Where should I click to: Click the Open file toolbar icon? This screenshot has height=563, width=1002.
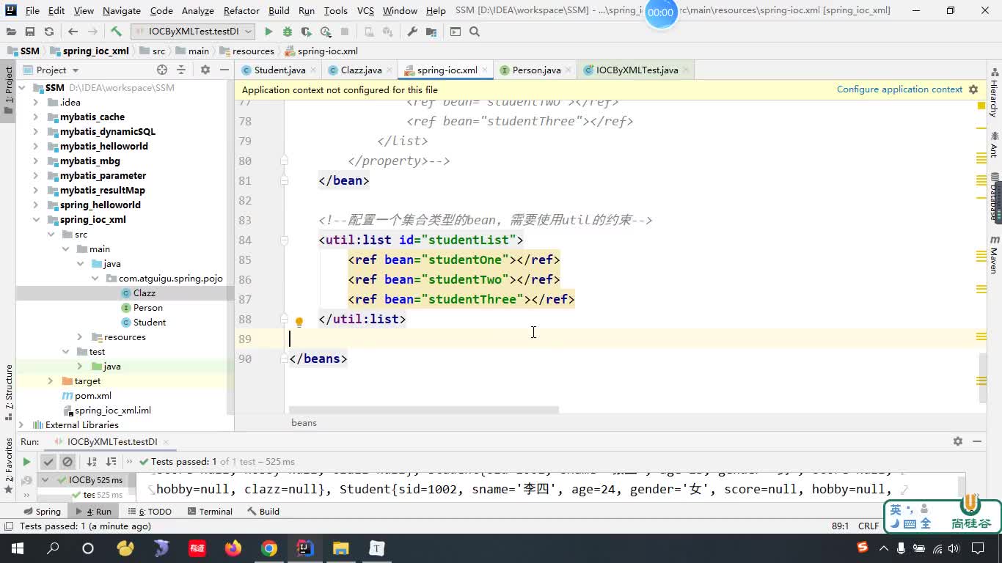[x=11, y=32]
